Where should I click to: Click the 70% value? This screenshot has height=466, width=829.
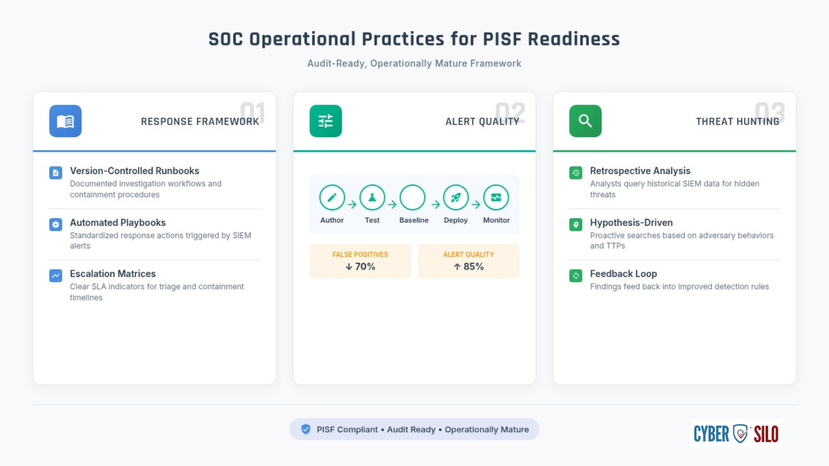365,267
